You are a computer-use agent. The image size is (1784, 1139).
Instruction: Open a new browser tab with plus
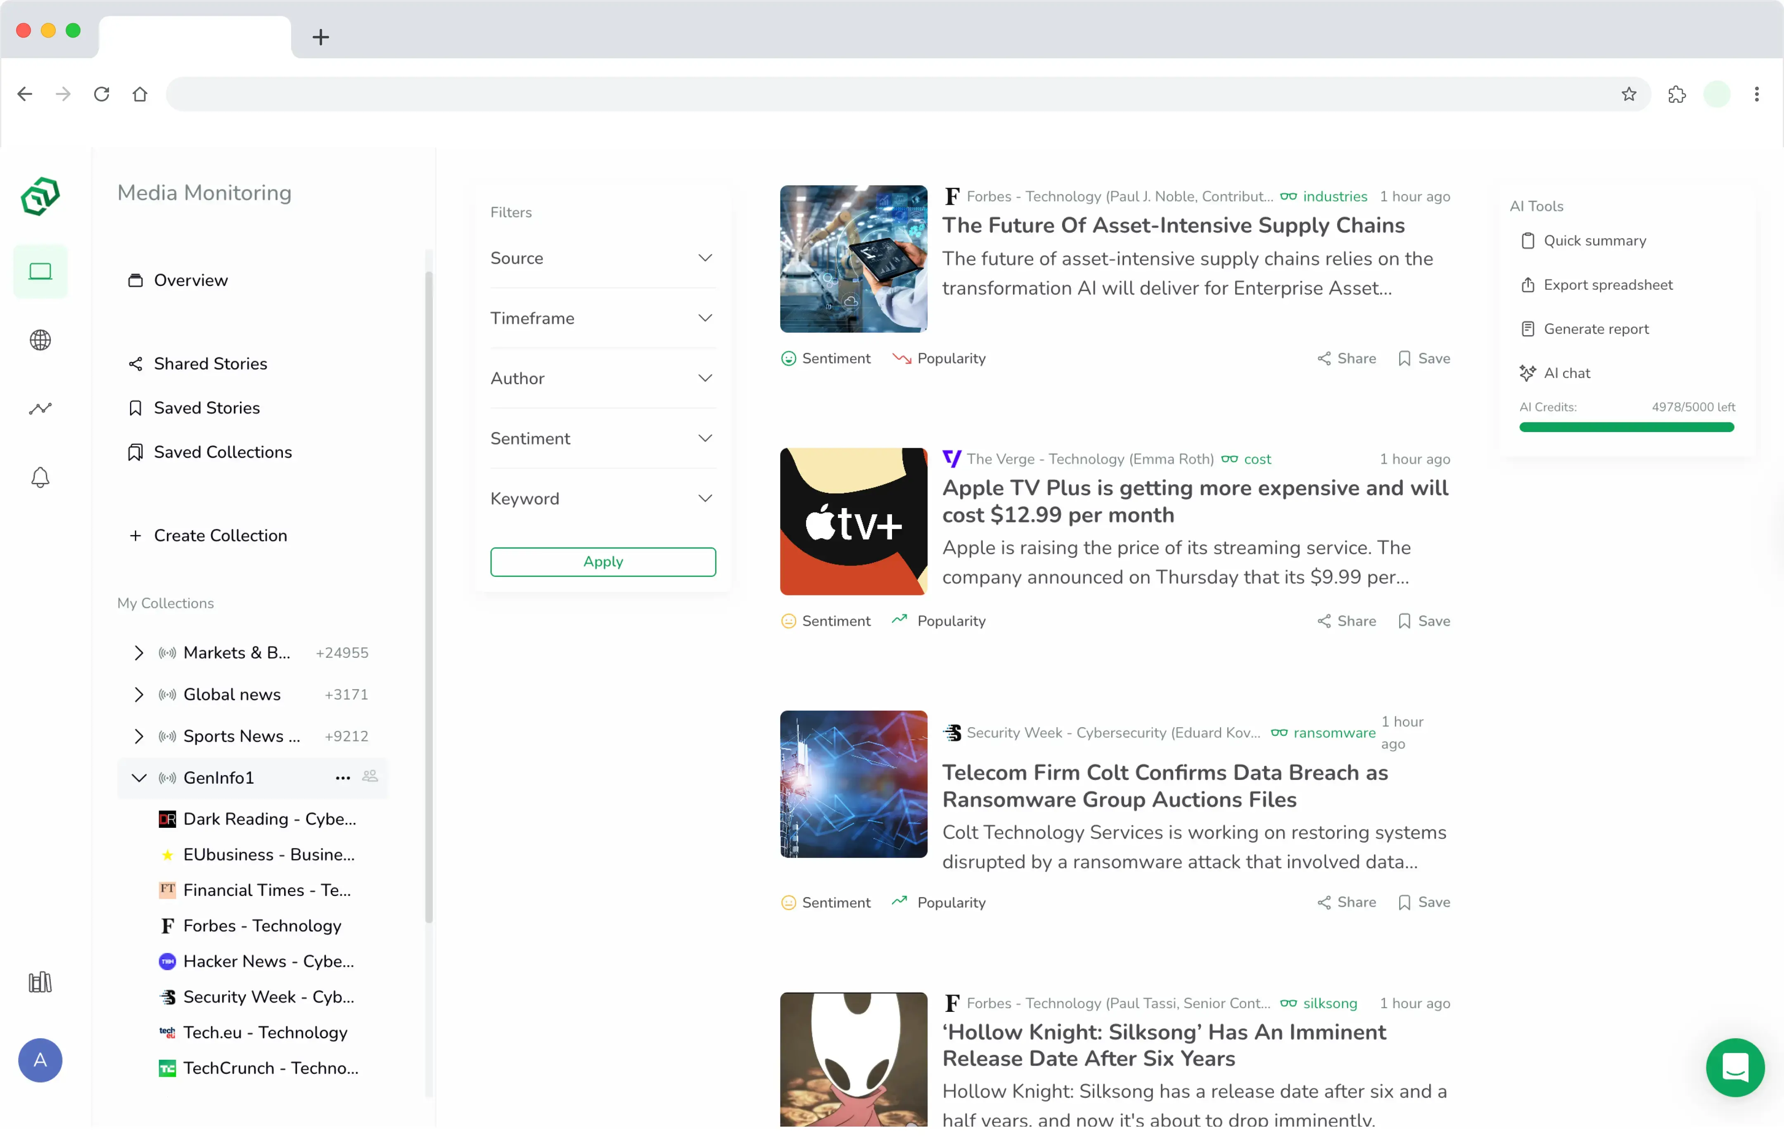320,37
